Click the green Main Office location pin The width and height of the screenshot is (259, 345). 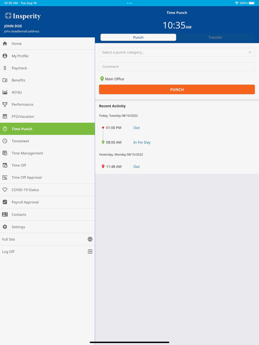click(102, 79)
